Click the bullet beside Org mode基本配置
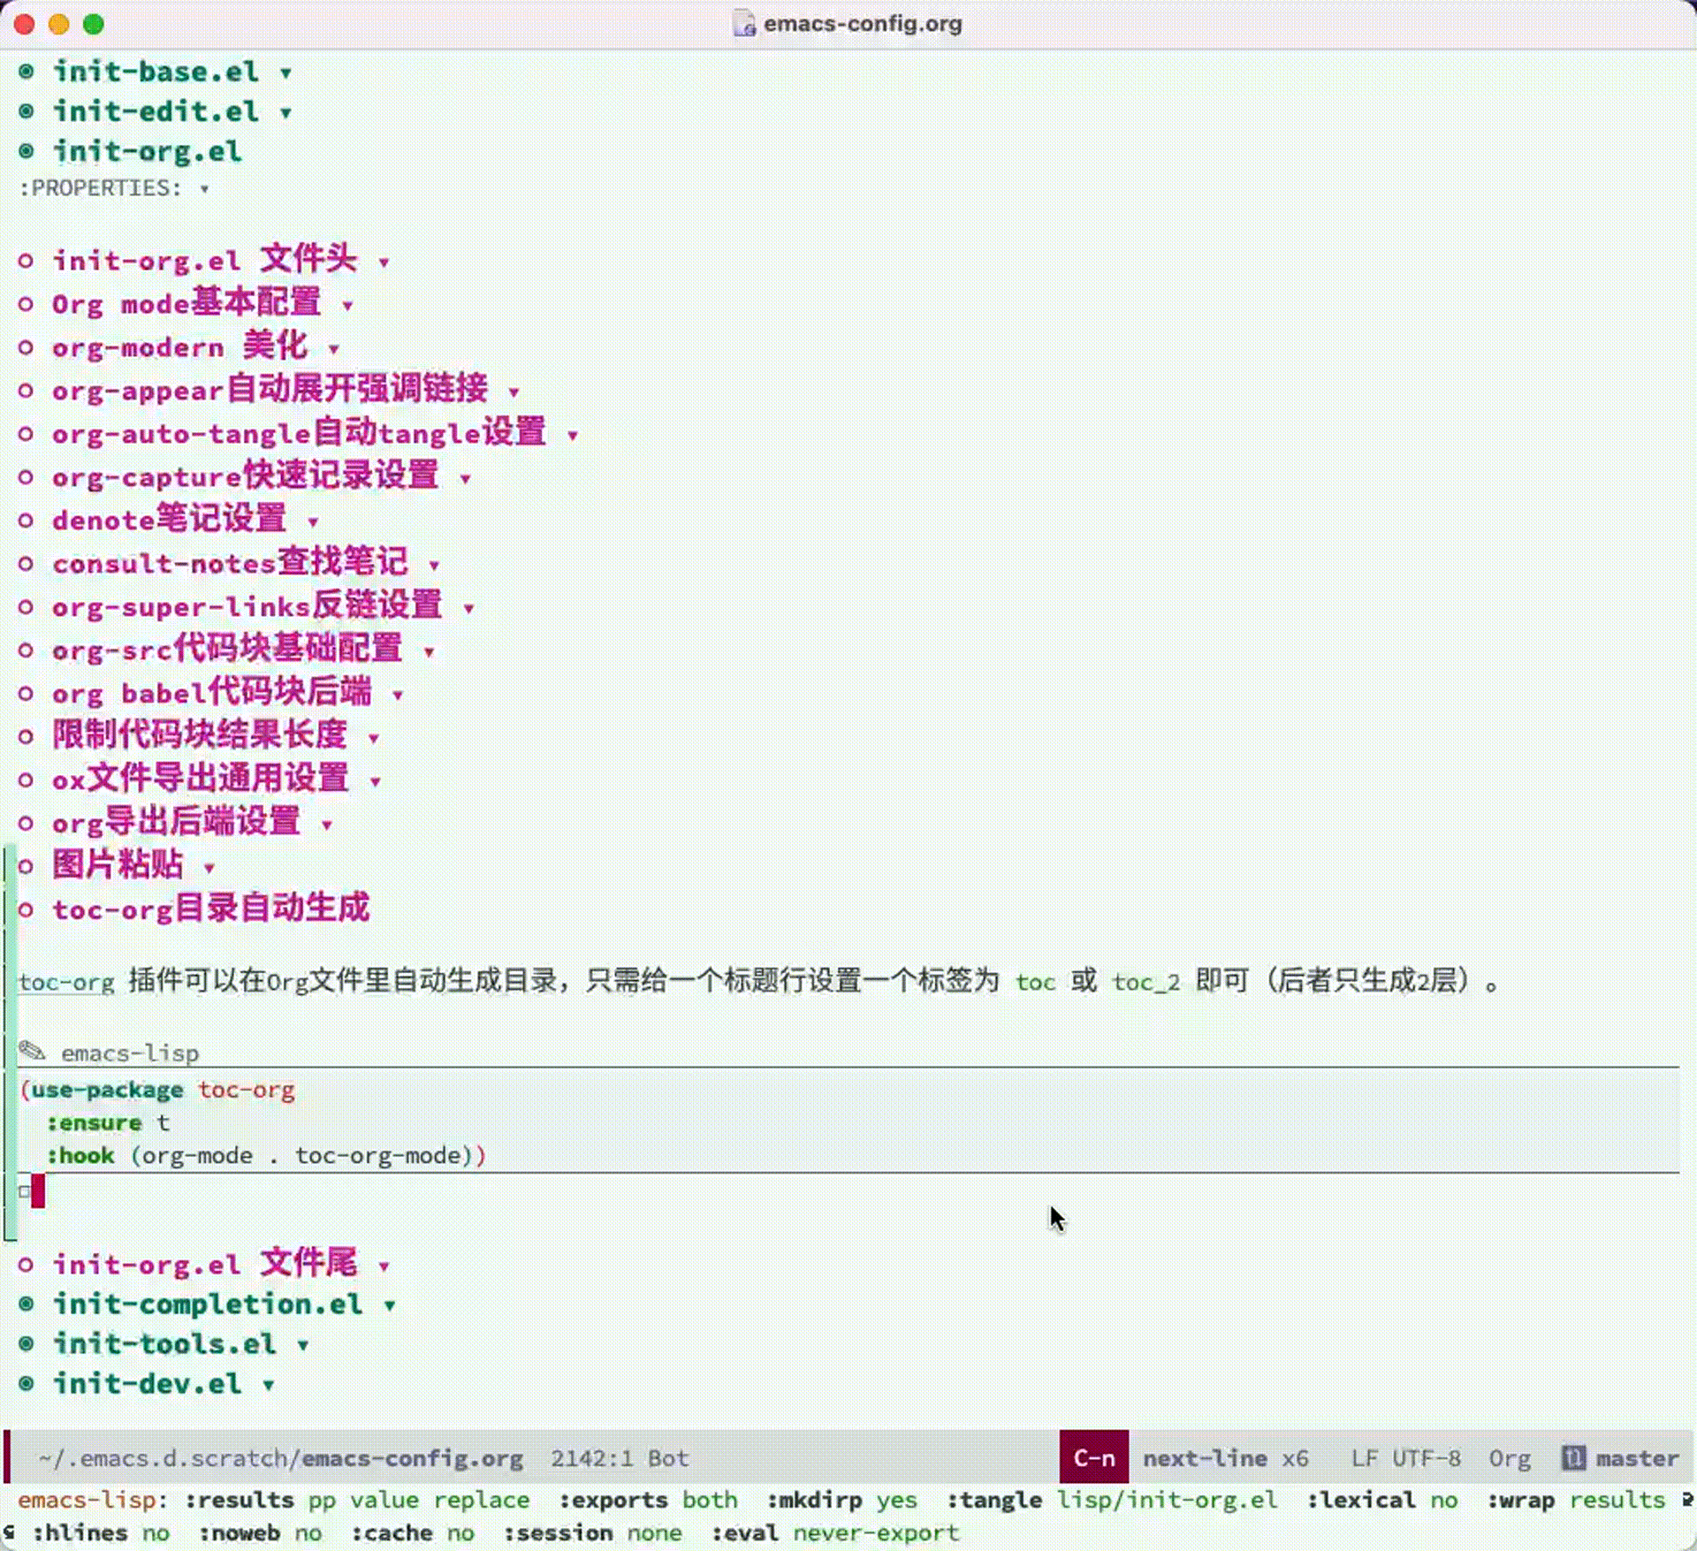The image size is (1697, 1551). point(27,304)
